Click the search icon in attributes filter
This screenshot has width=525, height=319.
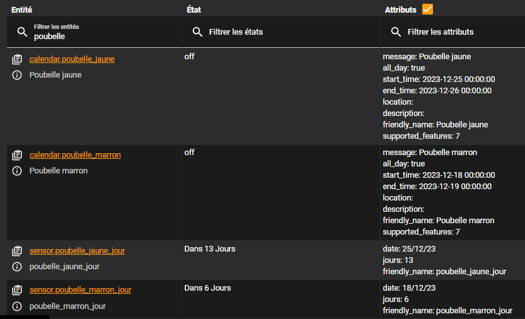tap(396, 32)
